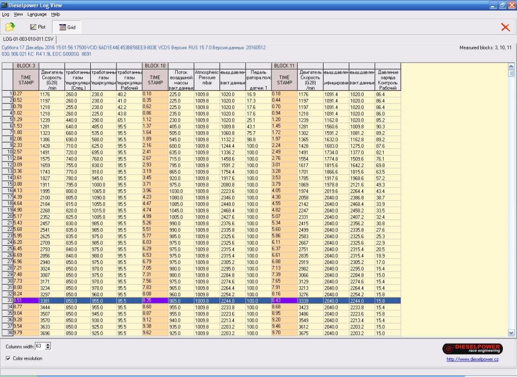Open a log file with the folder icon

tap(10, 27)
